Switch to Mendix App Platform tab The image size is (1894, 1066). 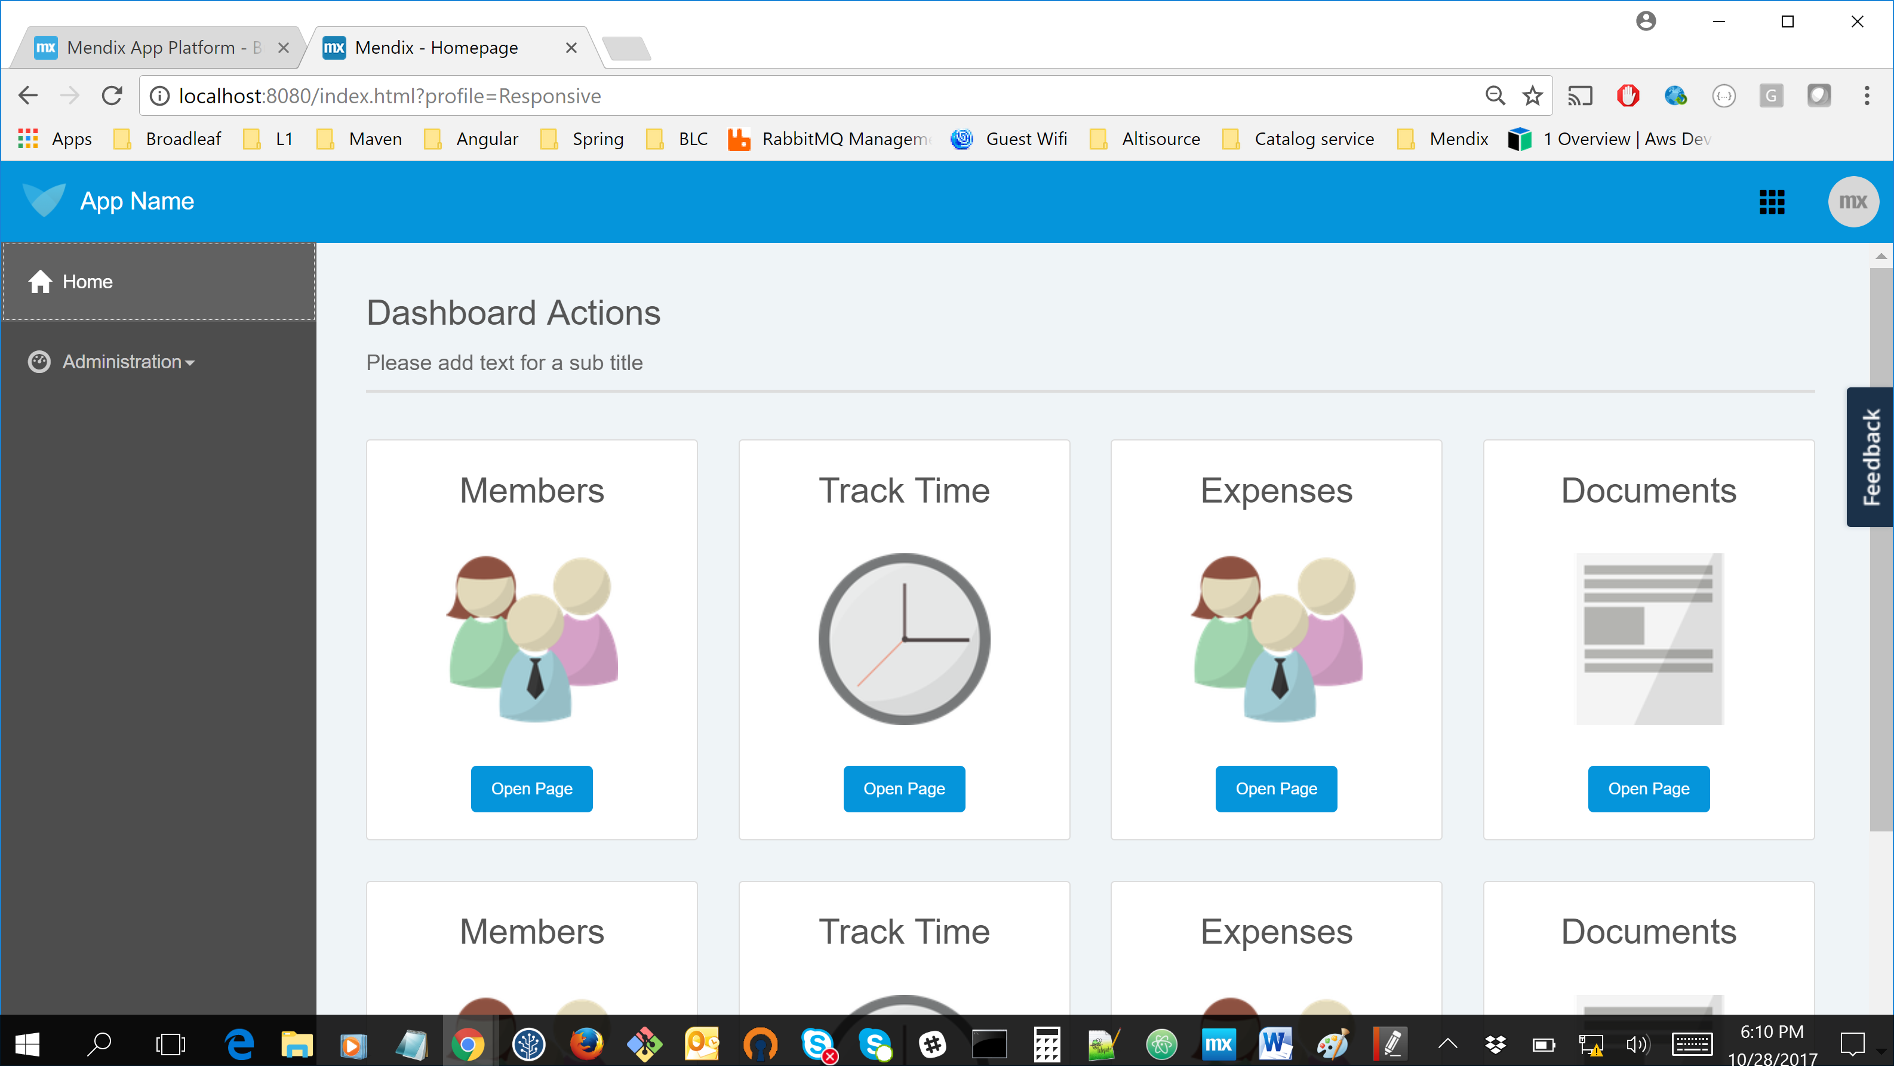pyautogui.click(x=150, y=48)
